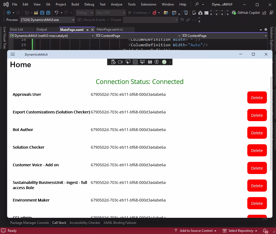
Task: Activate the Select Element pointer tool
Action: [128, 62]
